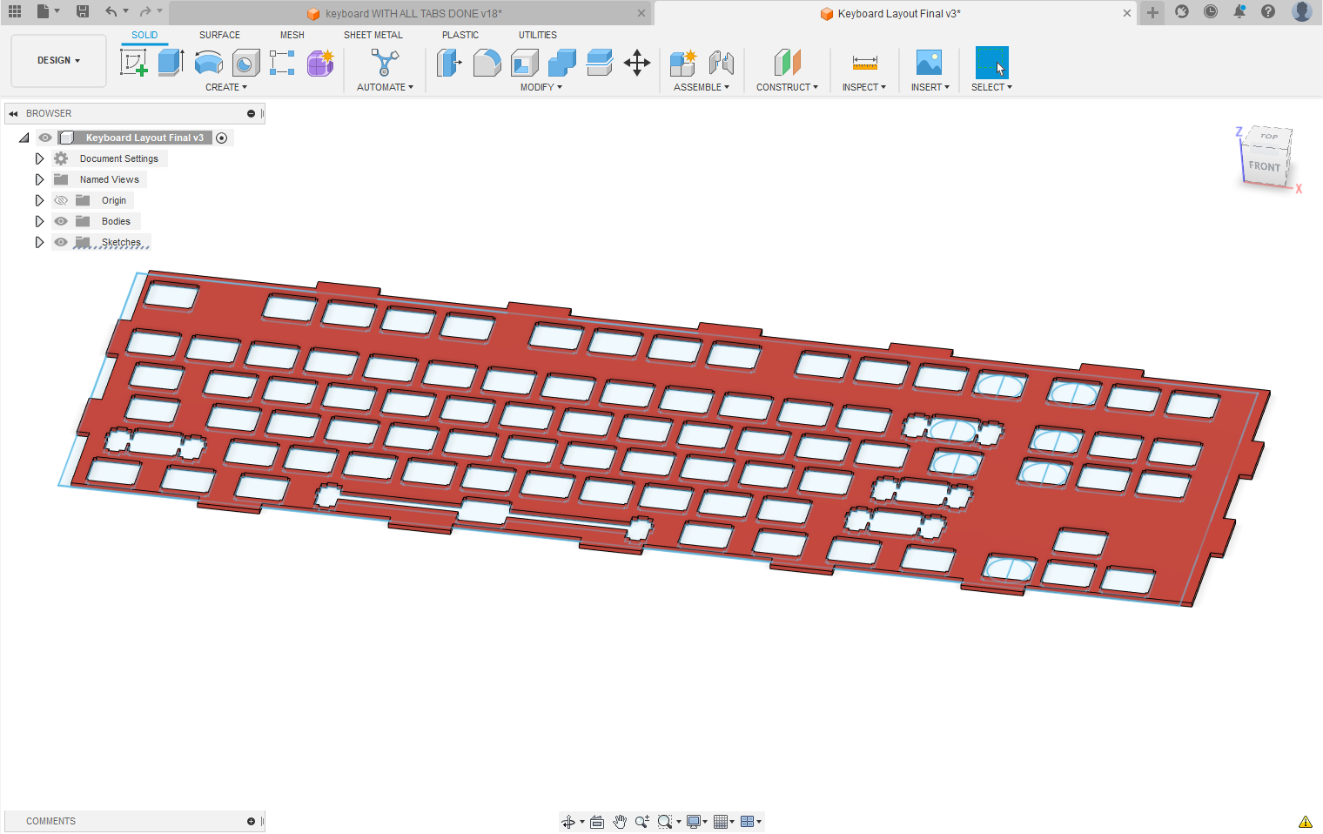The height and width of the screenshot is (834, 1323).
Task: Select the Pan tool in navigation bar
Action: tap(620, 821)
